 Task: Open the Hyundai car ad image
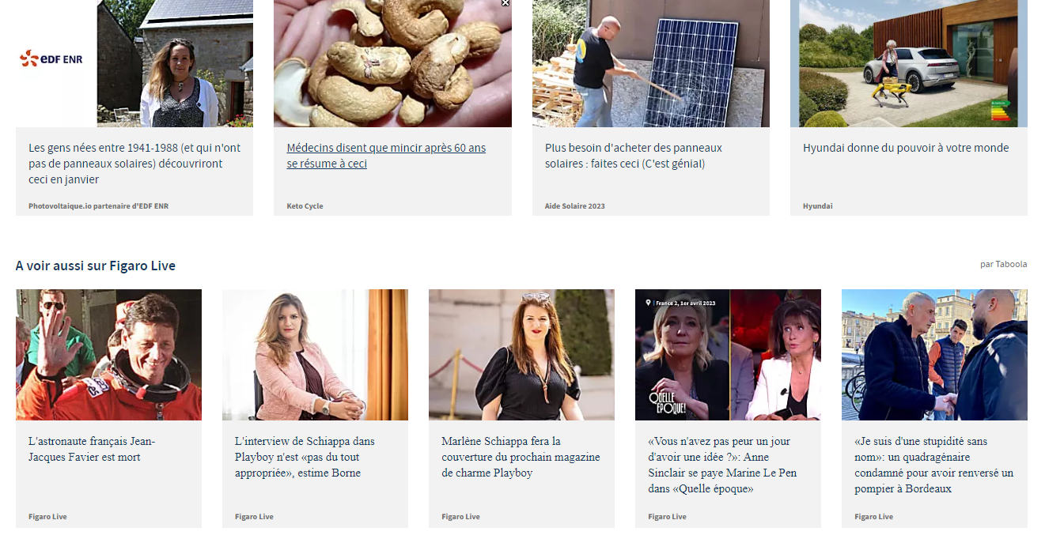pos(909,63)
